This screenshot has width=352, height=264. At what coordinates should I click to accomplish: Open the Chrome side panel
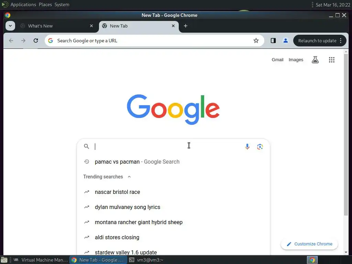point(273,41)
